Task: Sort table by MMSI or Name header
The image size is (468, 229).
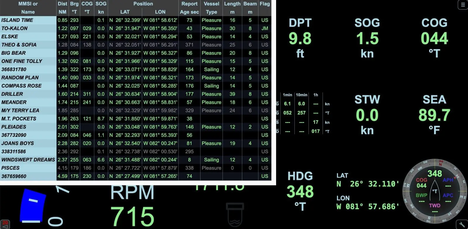Action: (28, 8)
